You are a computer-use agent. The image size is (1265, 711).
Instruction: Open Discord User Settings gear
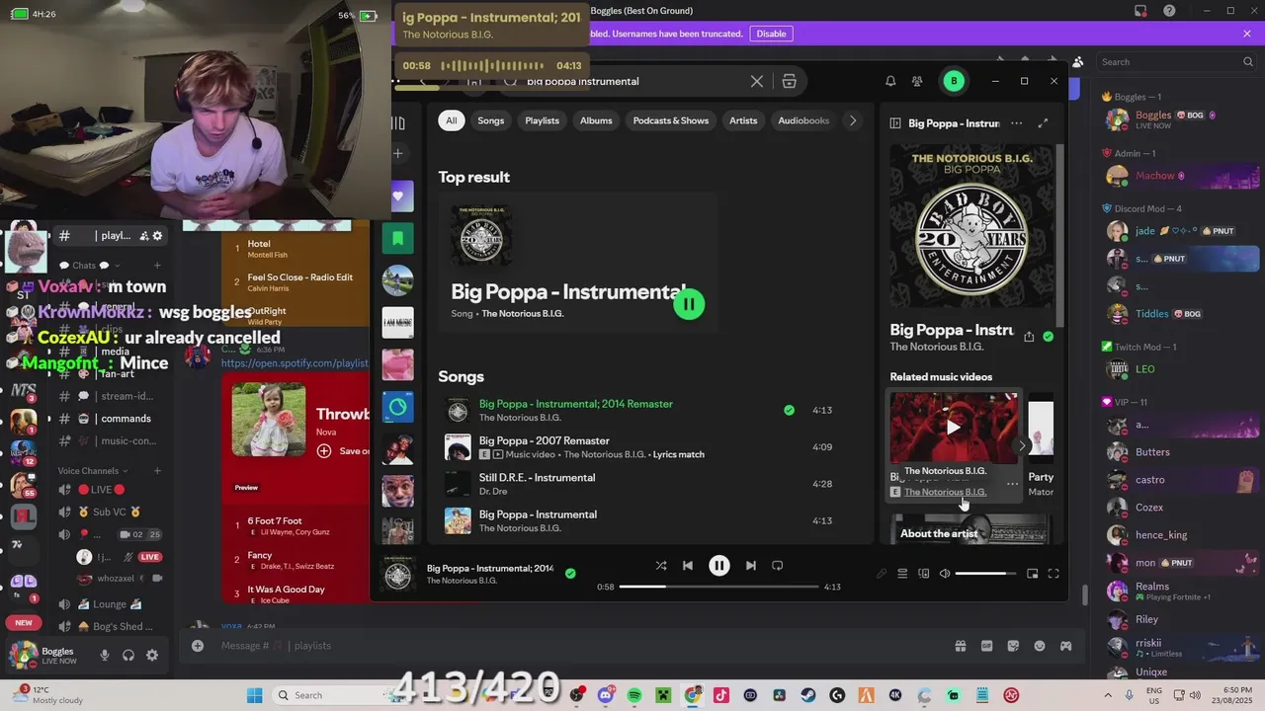151,656
